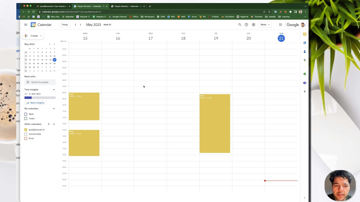Image resolution: width=360 pixels, height=202 pixels.
Task: Open the Extensions puzzle icon
Action: tap(291, 12)
